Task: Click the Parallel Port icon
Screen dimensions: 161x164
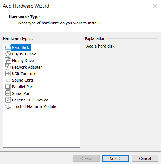Action: [x=8, y=87]
